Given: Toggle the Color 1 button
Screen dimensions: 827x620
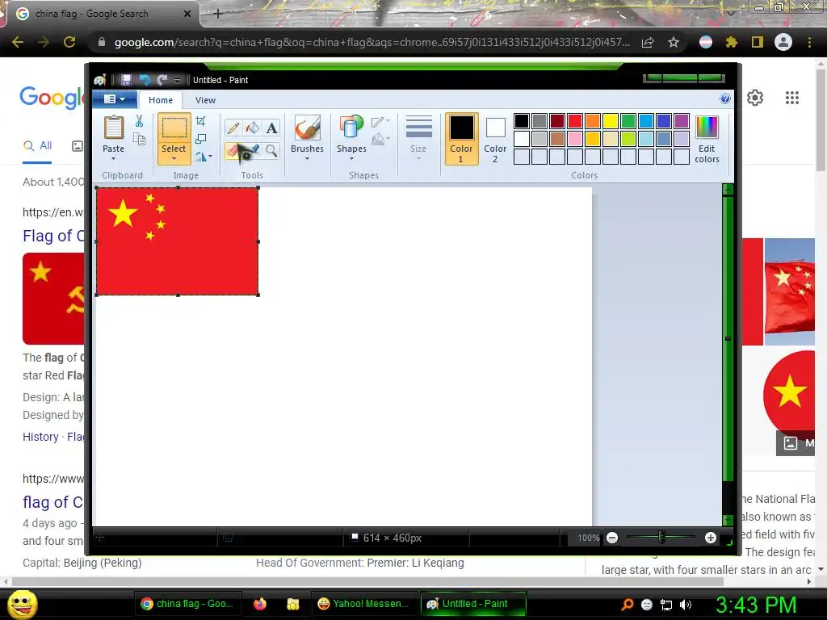Looking at the screenshot, I should click(461, 139).
